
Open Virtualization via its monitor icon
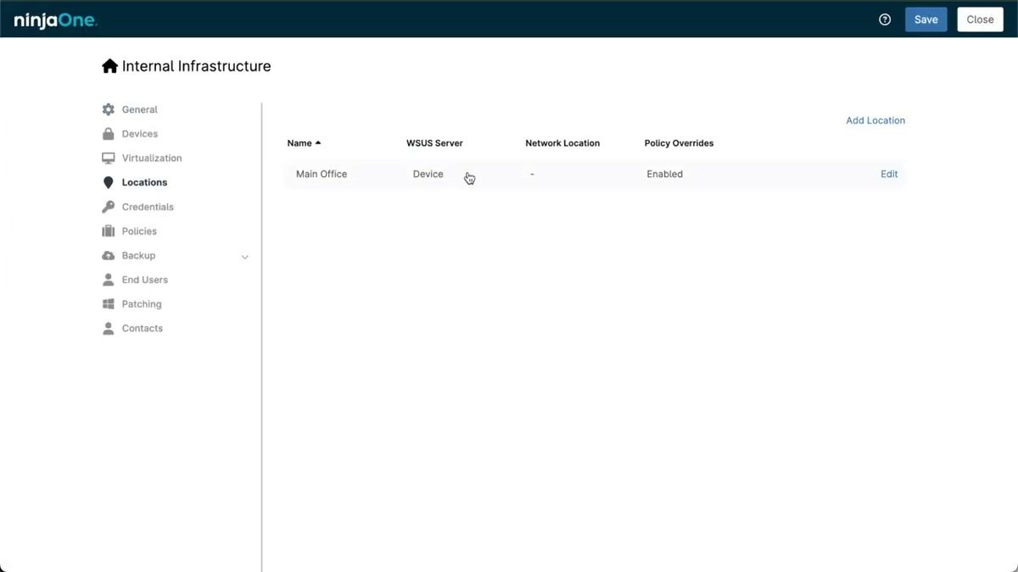pos(108,158)
